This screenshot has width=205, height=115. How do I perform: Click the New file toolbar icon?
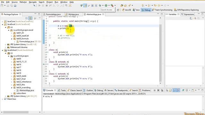[x=2, y=5]
